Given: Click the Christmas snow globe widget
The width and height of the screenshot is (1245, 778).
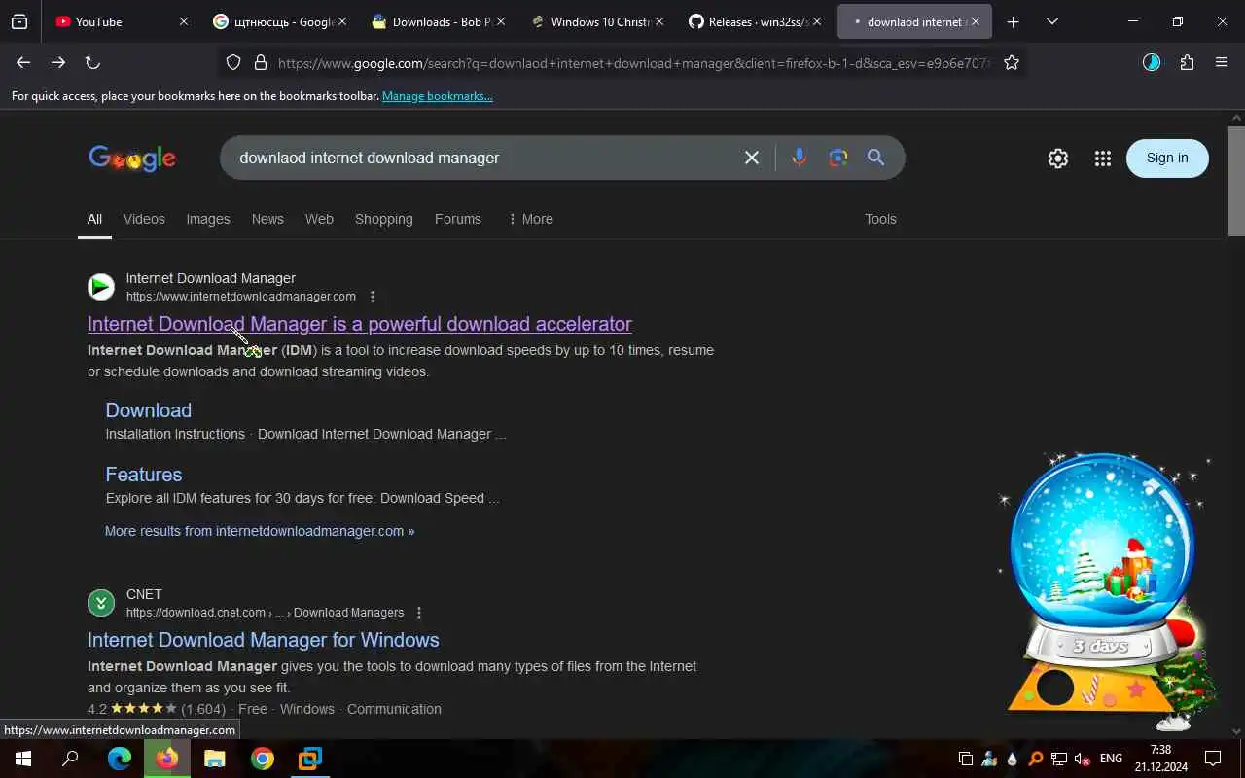Looking at the screenshot, I should (1104, 591).
